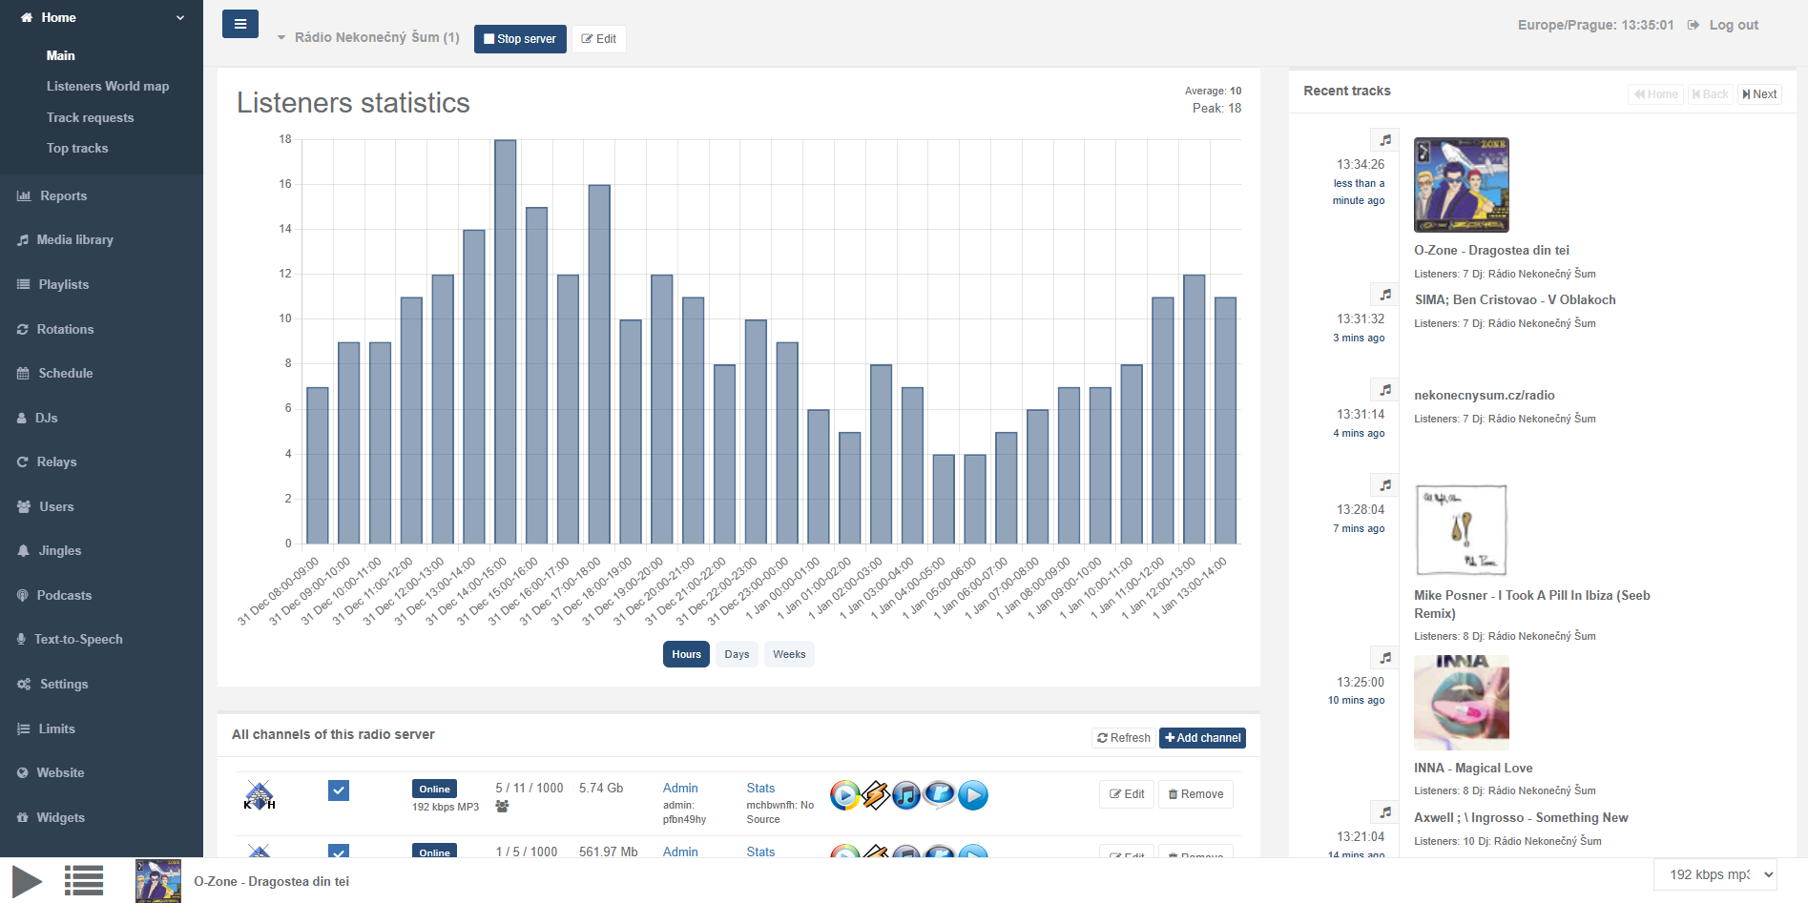Open stream in Windows Media Player icon
The image size is (1808, 903).
click(844, 794)
